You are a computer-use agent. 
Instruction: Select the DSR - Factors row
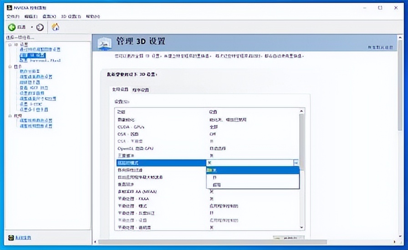(x=207, y=134)
